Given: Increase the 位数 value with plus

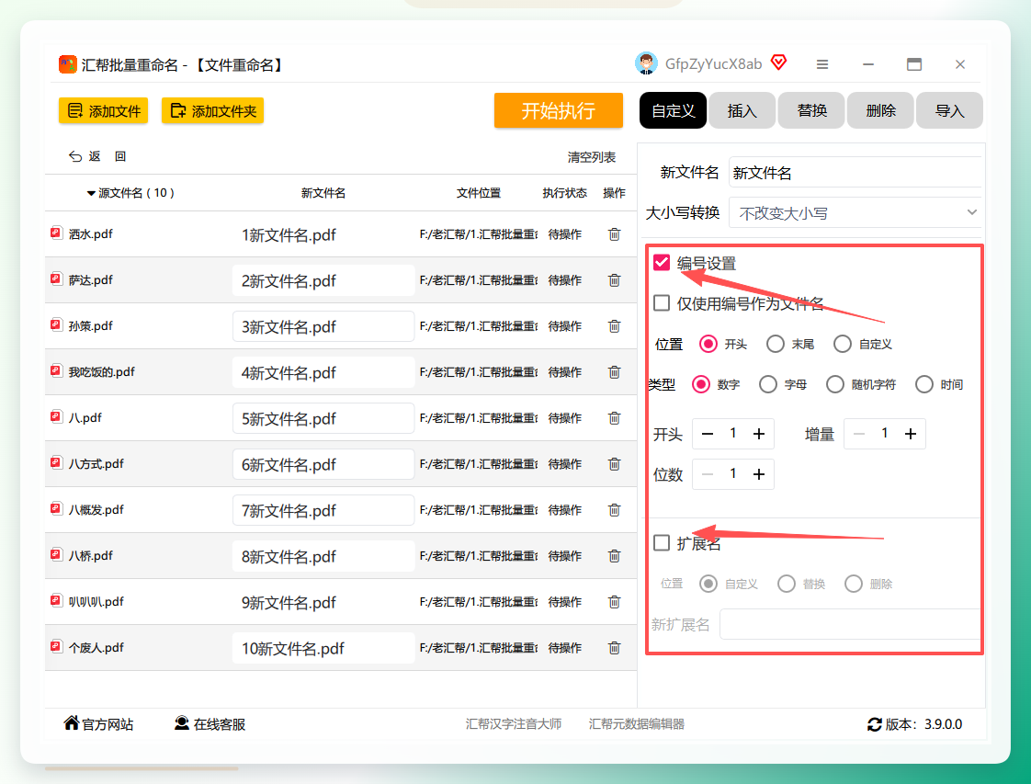Looking at the screenshot, I should pyautogui.click(x=759, y=474).
